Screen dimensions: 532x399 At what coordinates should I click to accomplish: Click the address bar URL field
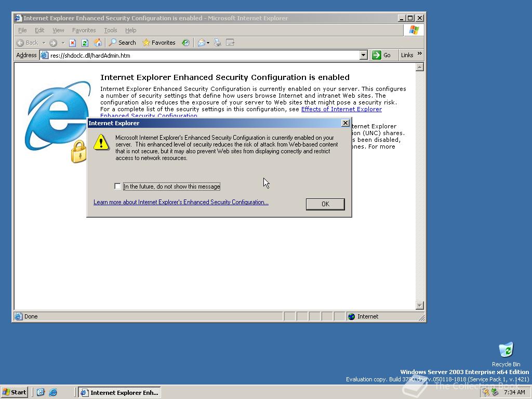click(x=204, y=55)
